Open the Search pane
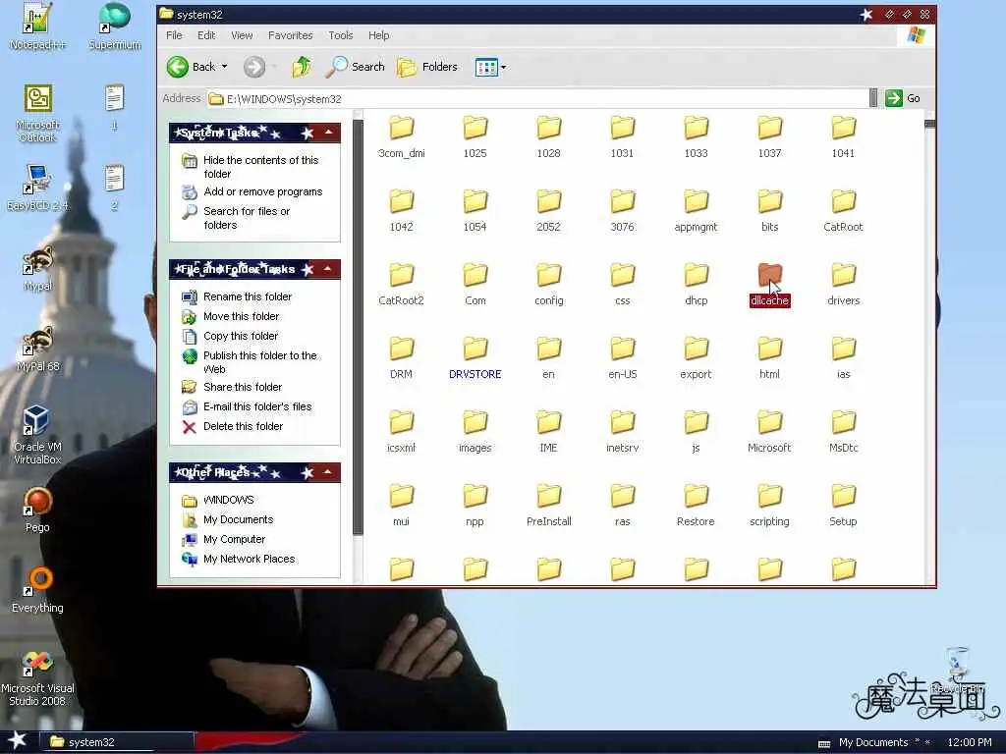Viewport: 1006px width, 754px height. pos(355,67)
